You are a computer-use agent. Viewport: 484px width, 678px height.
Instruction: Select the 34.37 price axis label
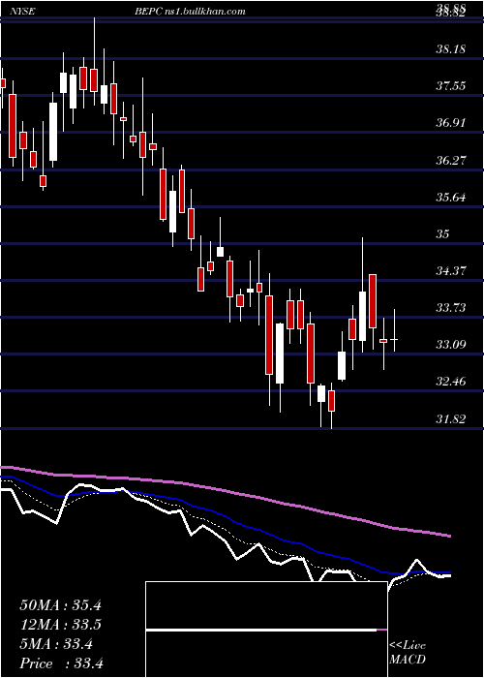[x=451, y=271]
